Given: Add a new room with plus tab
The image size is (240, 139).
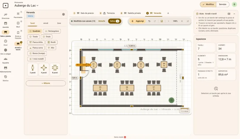Looking at the screenshot, I should click(x=168, y=13).
